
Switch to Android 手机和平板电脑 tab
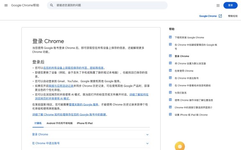click(x=59, y=123)
